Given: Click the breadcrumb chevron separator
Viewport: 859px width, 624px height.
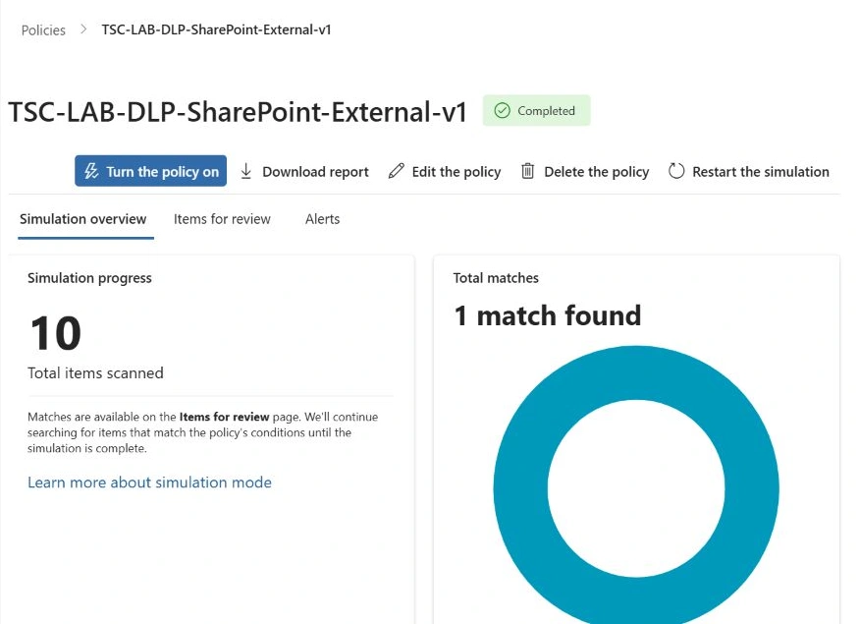Looking at the screenshot, I should click(x=83, y=29).
